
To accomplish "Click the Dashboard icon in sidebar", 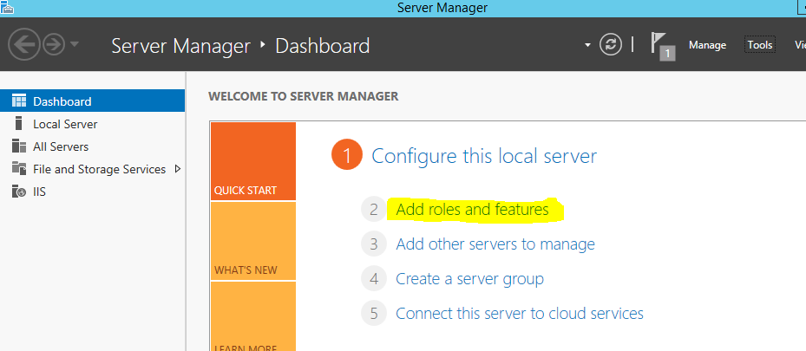I will point(19,101).
